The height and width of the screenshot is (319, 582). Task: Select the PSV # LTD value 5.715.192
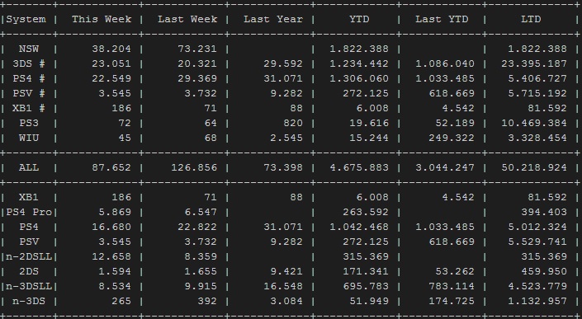tap(537, 93)
